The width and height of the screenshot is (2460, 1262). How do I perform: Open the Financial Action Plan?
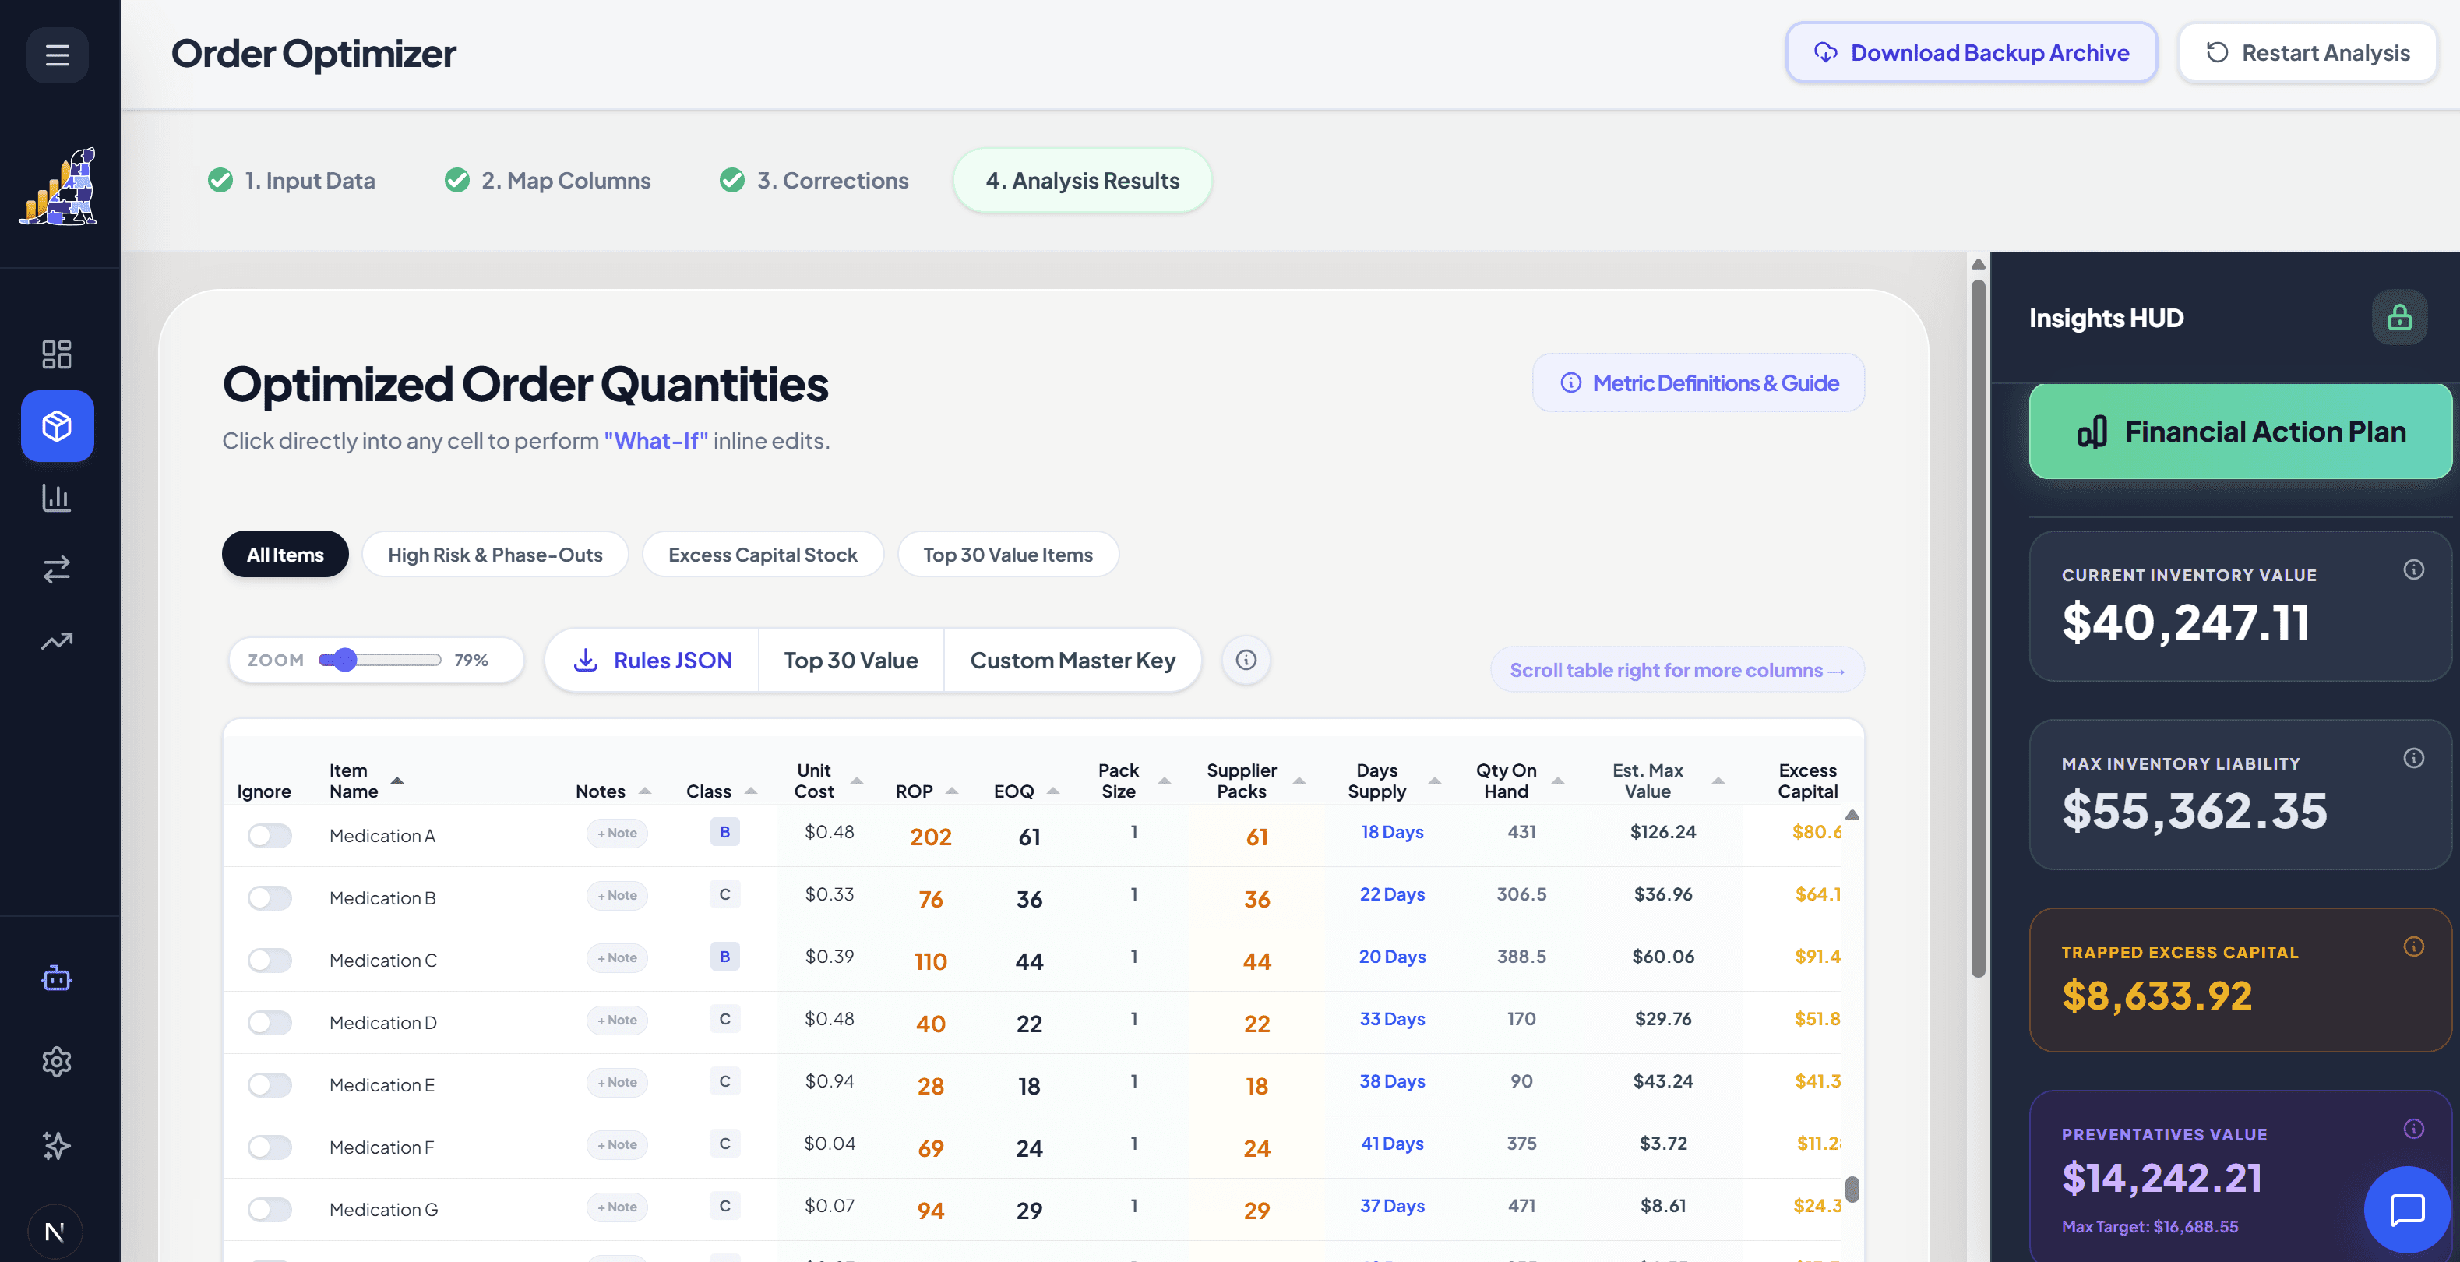pos(2240,432)
